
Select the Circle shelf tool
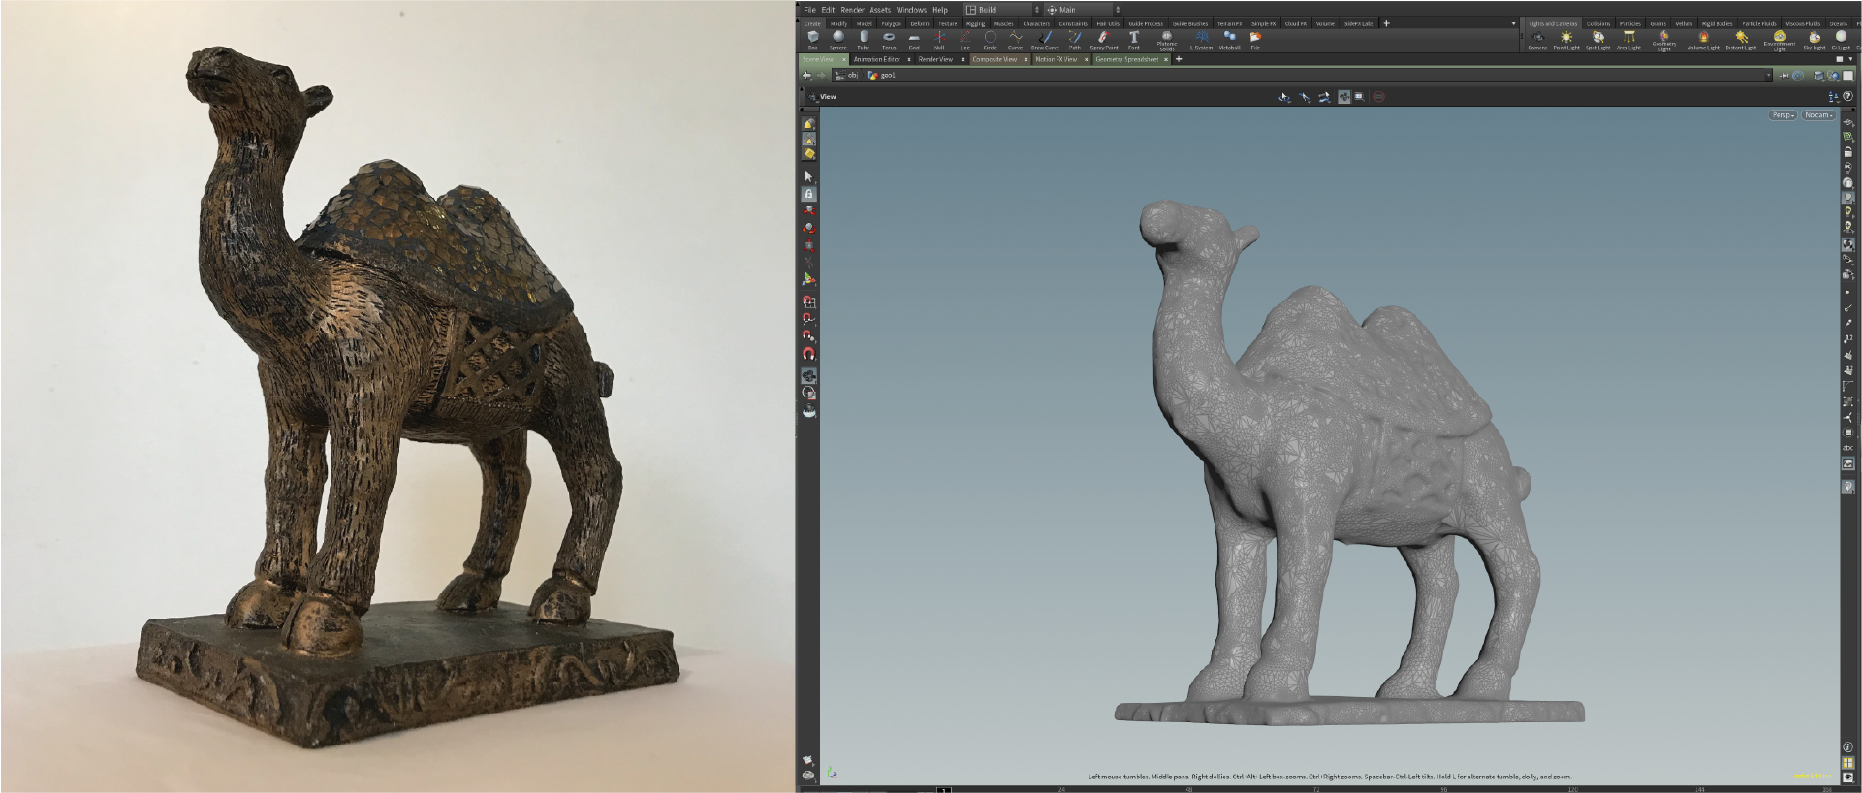pos(990,39)
